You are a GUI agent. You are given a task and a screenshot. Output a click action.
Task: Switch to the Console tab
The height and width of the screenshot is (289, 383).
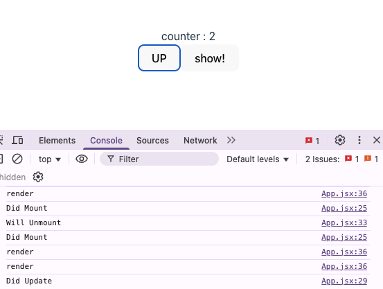[x=106, y=141]
